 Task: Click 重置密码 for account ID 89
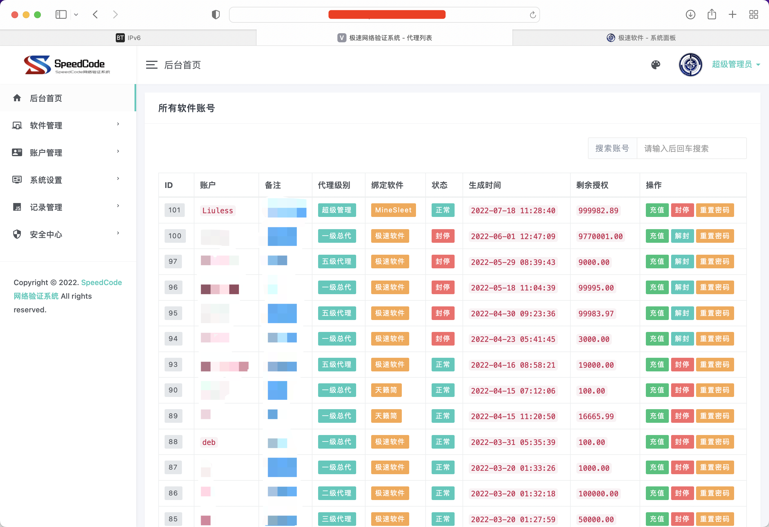[715, 416]
